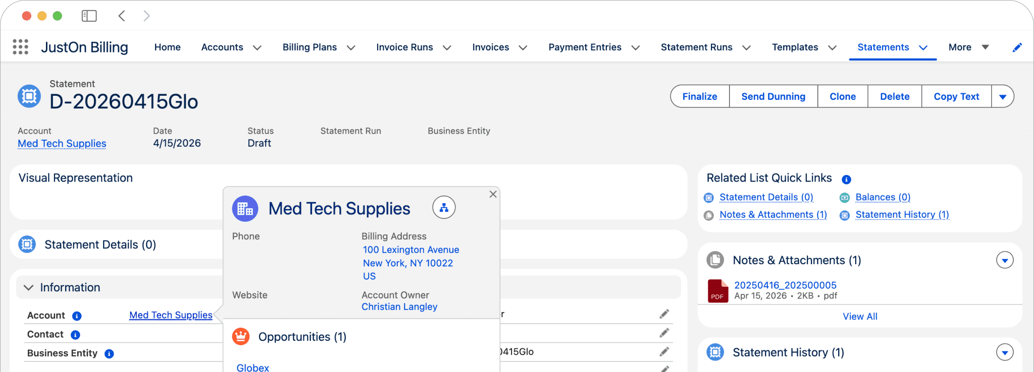Open the Statement Details (0) quick link
The image size is (1034, 372).
coord(766,197)
